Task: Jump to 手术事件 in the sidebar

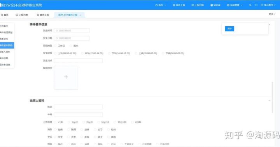Action: [4, 26]
